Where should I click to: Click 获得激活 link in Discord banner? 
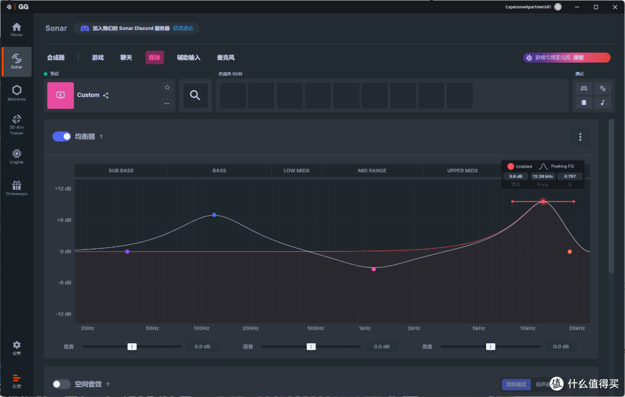coord(183,28)
